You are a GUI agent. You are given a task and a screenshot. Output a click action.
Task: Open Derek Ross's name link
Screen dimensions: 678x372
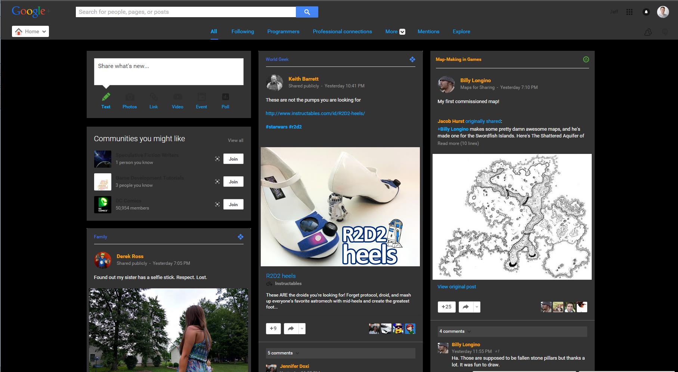[x=130, y=256]
